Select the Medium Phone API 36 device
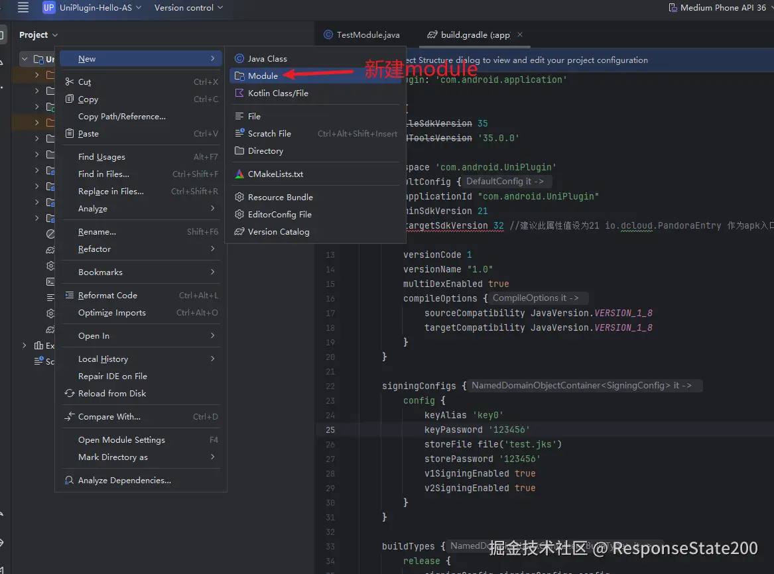 click(722, 8)
